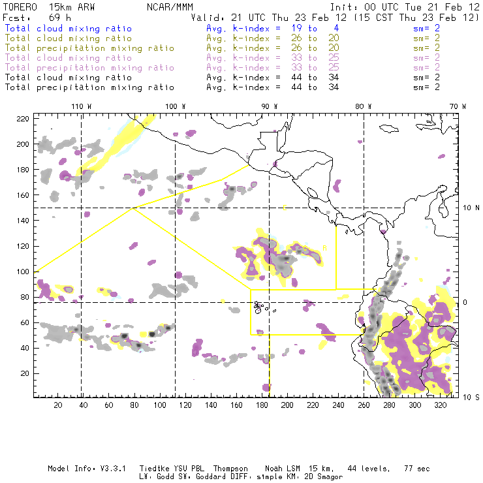
Task: Click the "220" tick label on the vertical axis
Action: [x=23, y=119]
